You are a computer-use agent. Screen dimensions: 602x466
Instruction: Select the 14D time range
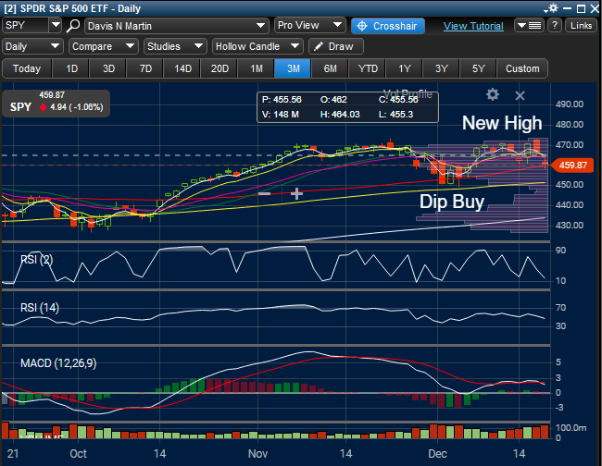click(182, 68)
